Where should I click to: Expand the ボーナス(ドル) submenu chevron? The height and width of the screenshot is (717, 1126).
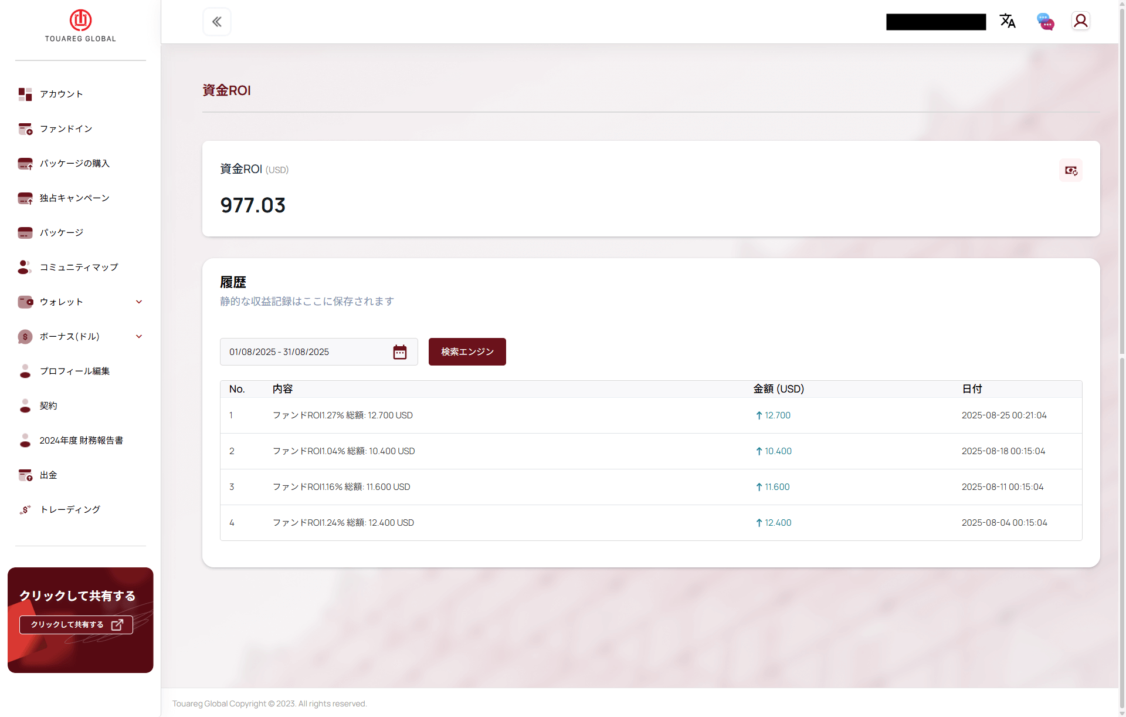(139, 336)
